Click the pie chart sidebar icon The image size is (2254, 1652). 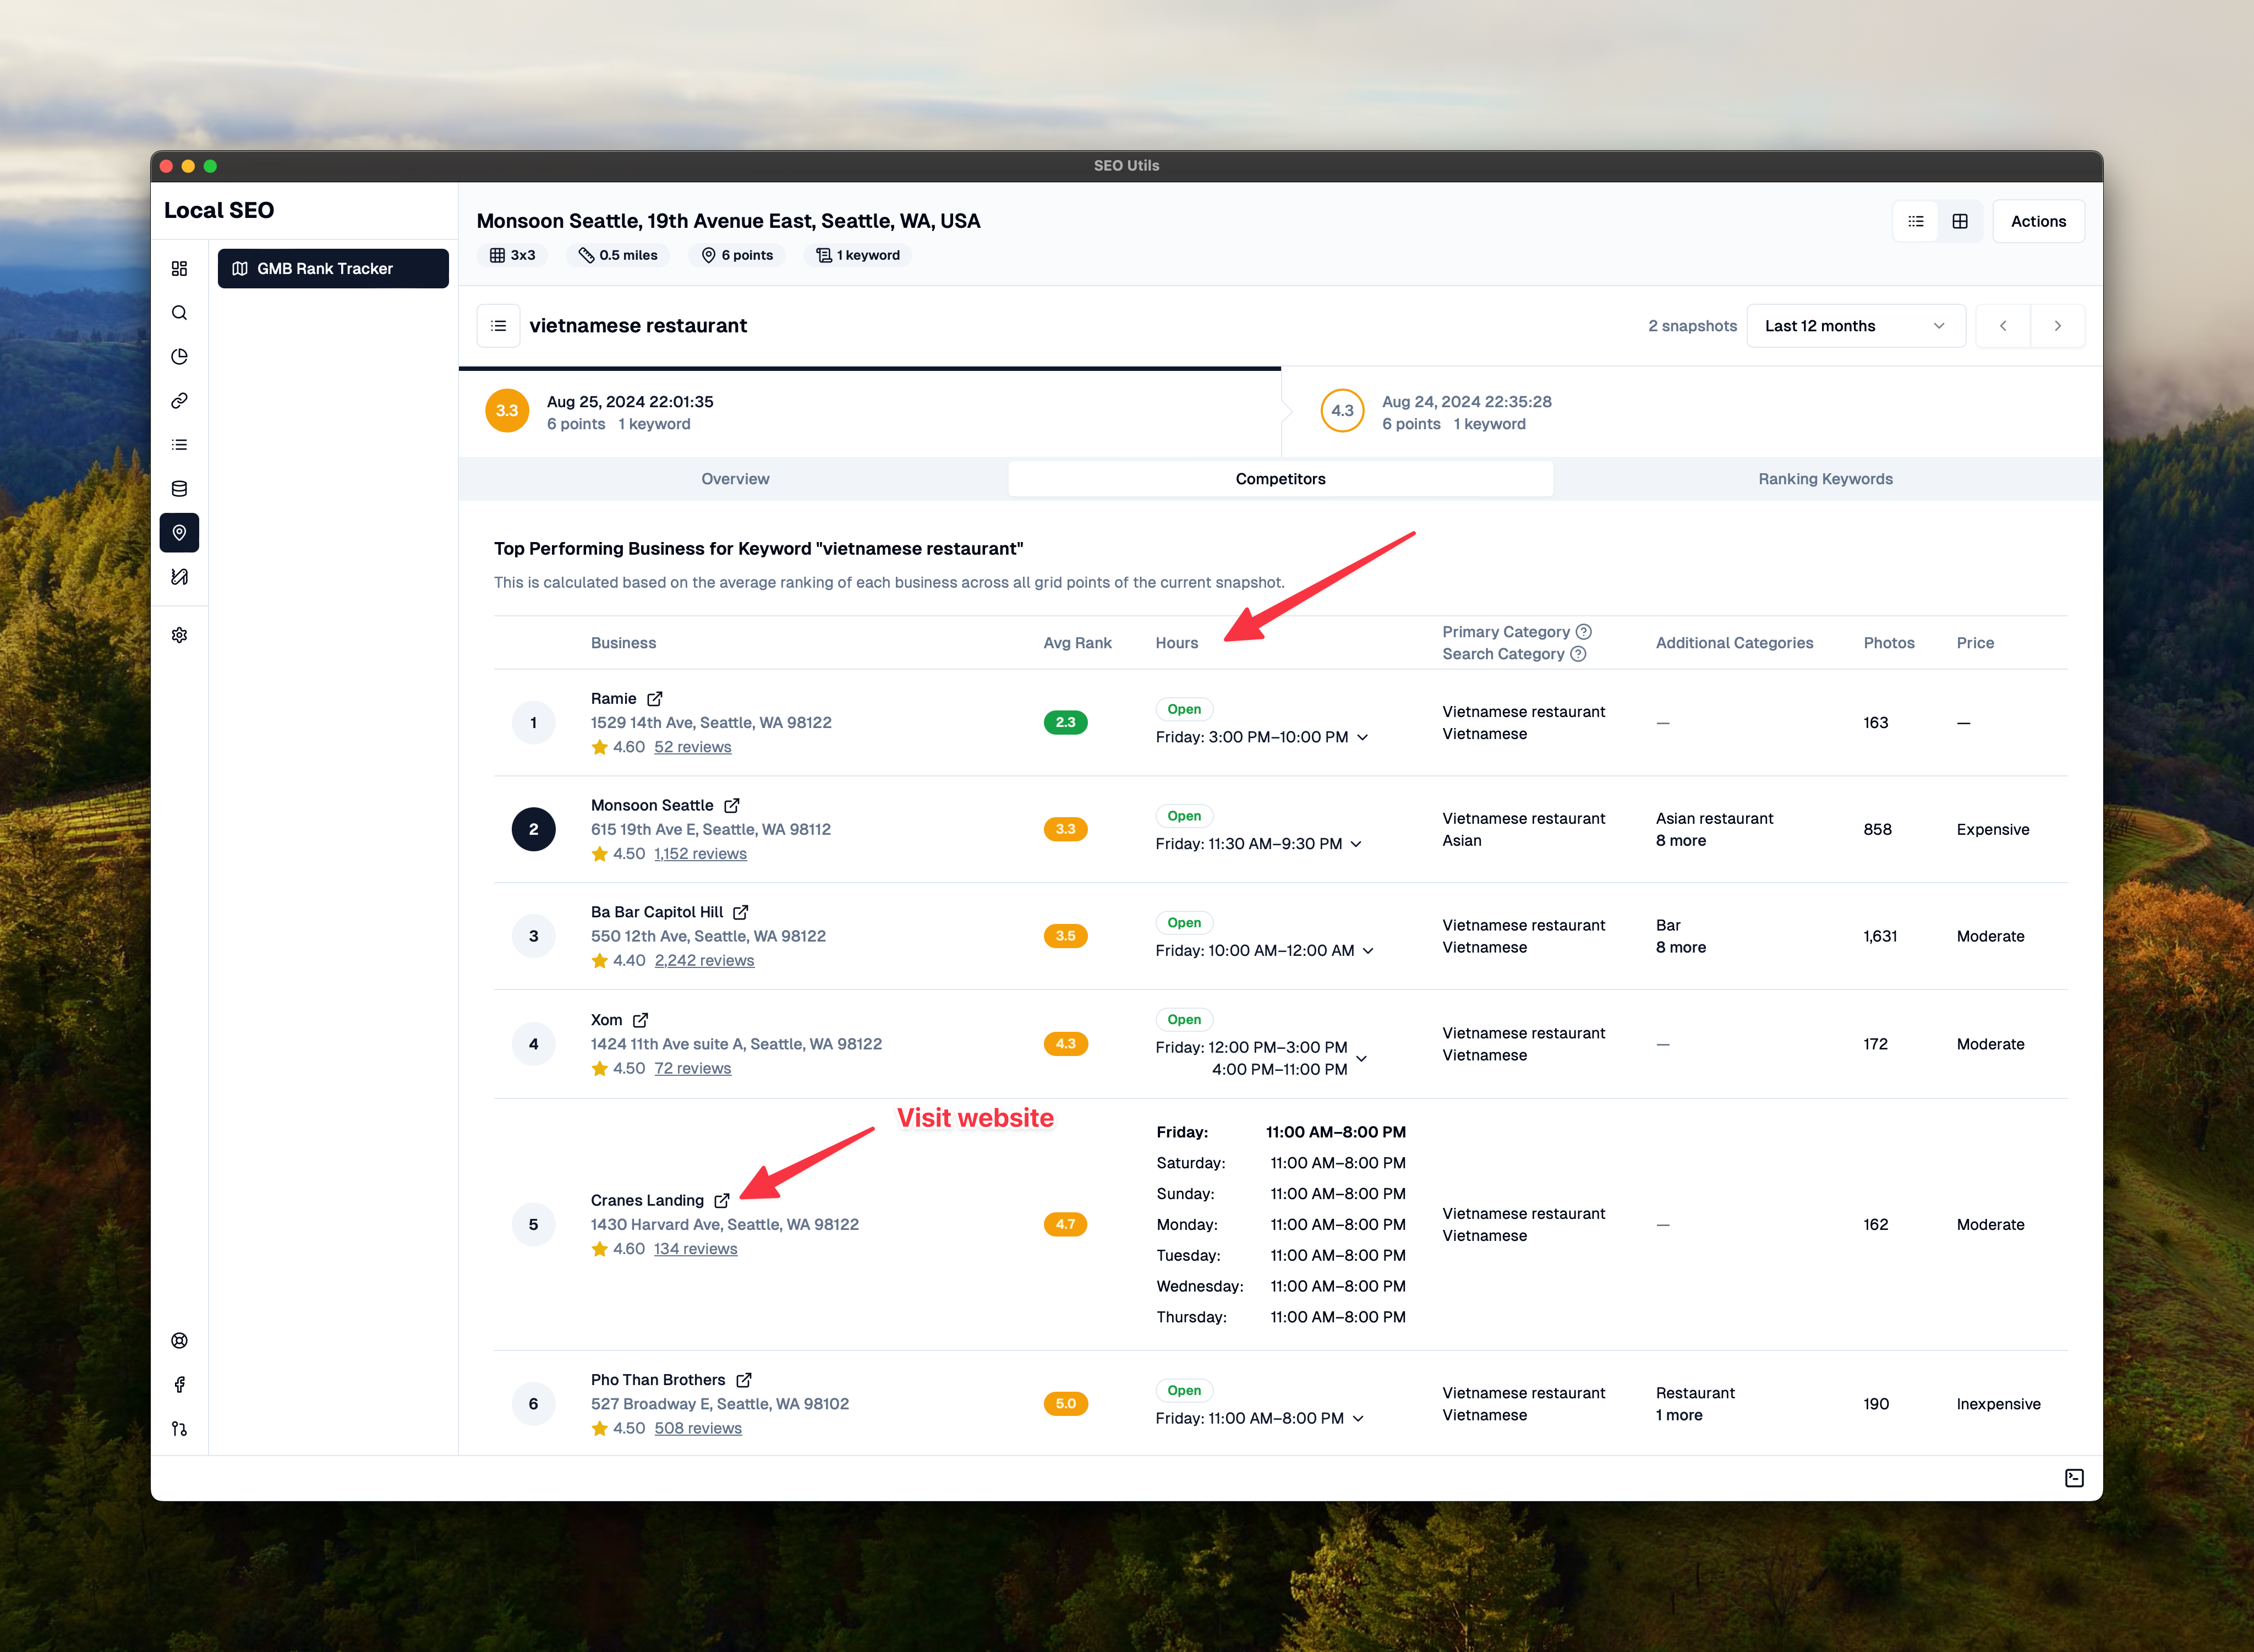[179, 357]
